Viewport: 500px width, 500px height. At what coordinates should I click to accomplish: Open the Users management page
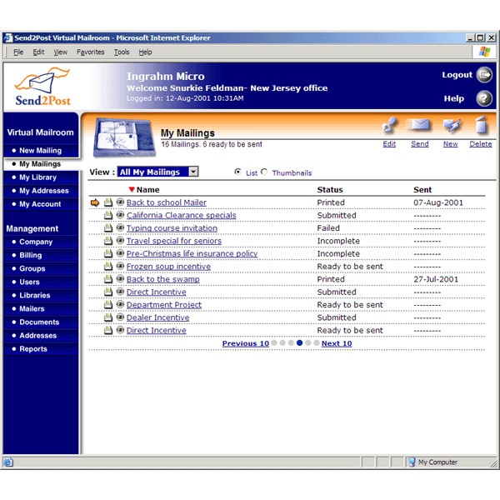(30, 282)
